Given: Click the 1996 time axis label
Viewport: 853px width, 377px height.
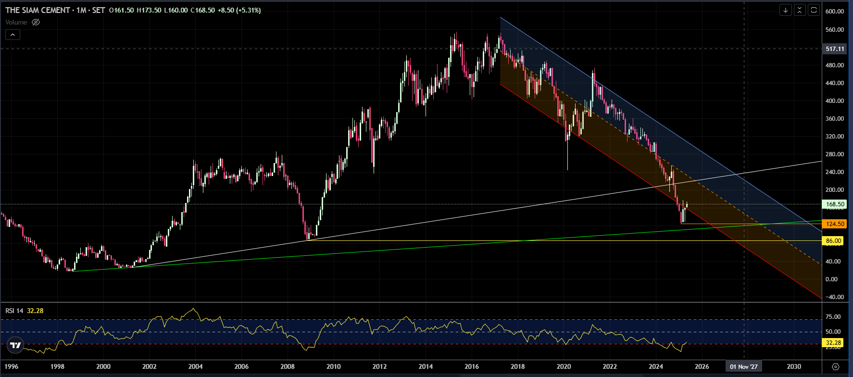Looking at the screenshot, I should pos(11,366).
